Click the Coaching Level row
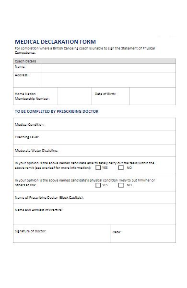Screen dimensions: 187x288 coord(94,137)
